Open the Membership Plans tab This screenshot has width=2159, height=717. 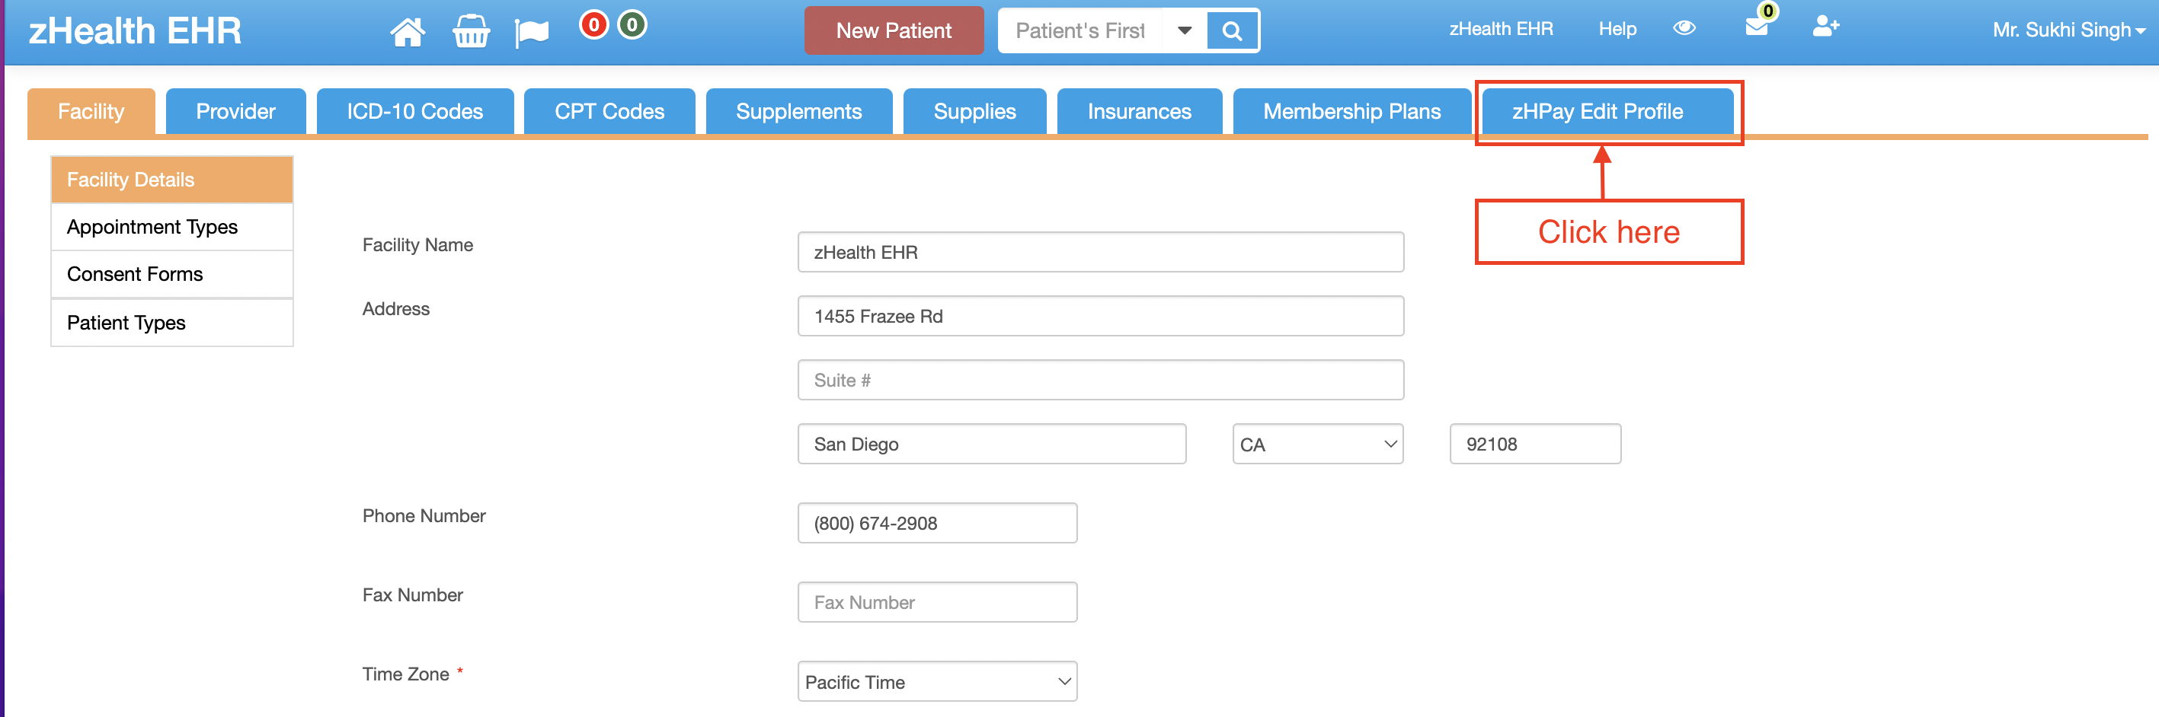coord(1352,111)
